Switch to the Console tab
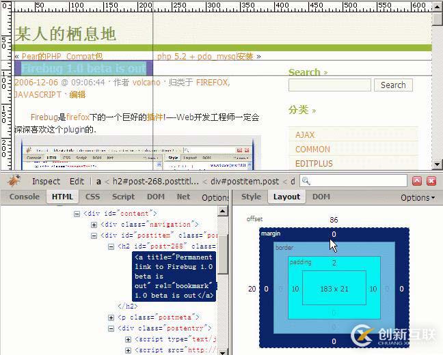 tap(25, 197)
